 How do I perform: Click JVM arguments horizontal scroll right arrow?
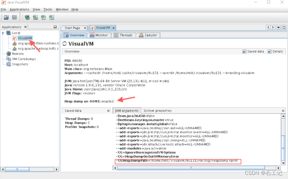[x=279, y=168]
